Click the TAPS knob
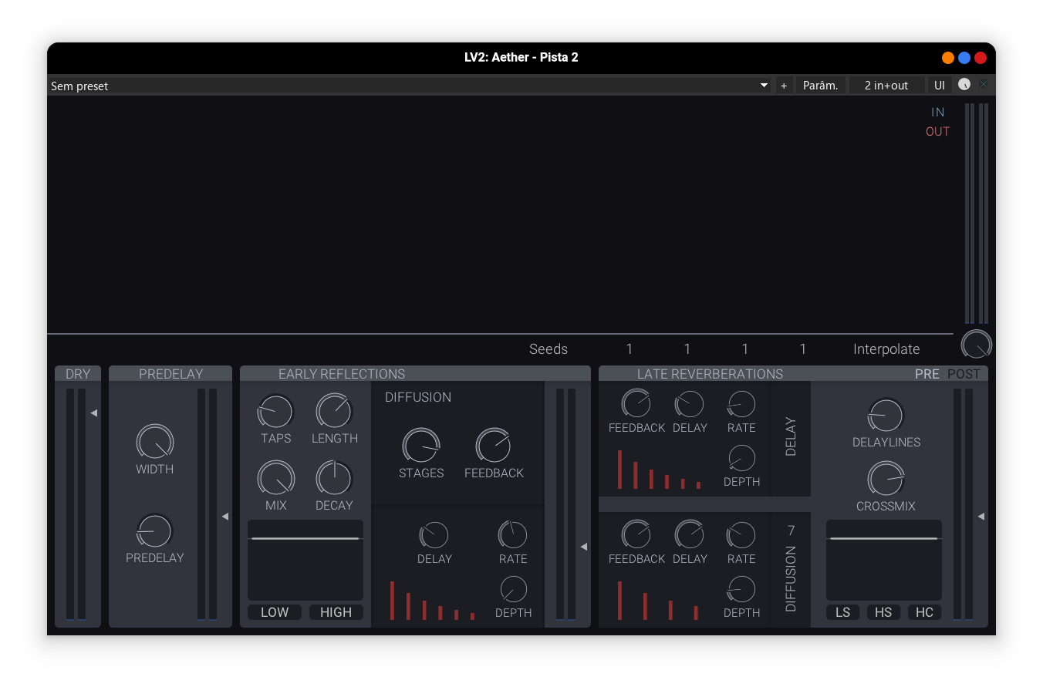The height and width of the screenshot is (687, 1043). (275, 412)
